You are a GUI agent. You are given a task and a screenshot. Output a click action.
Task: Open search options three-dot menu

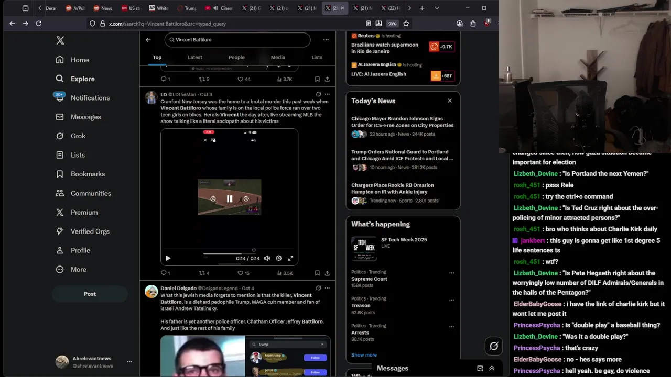coord(326,40)
